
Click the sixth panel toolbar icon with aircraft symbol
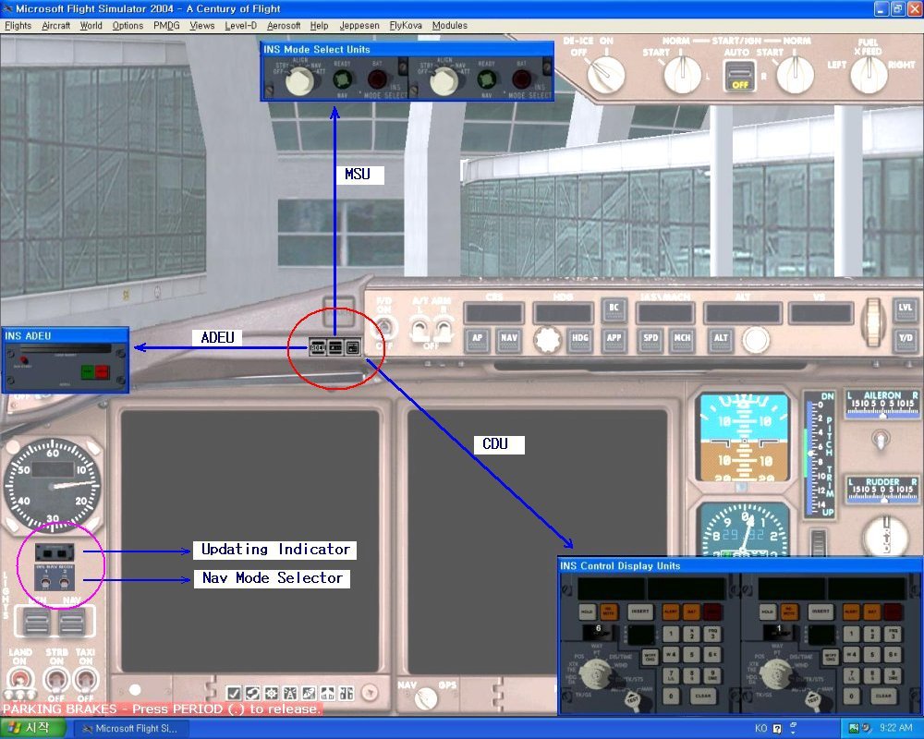(328, 693)
